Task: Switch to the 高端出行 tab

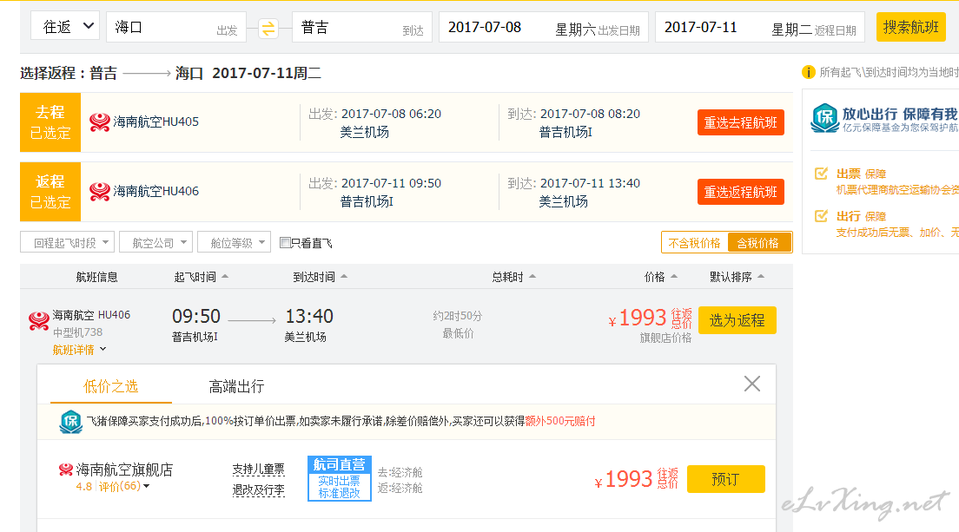Action: [236, 386]
